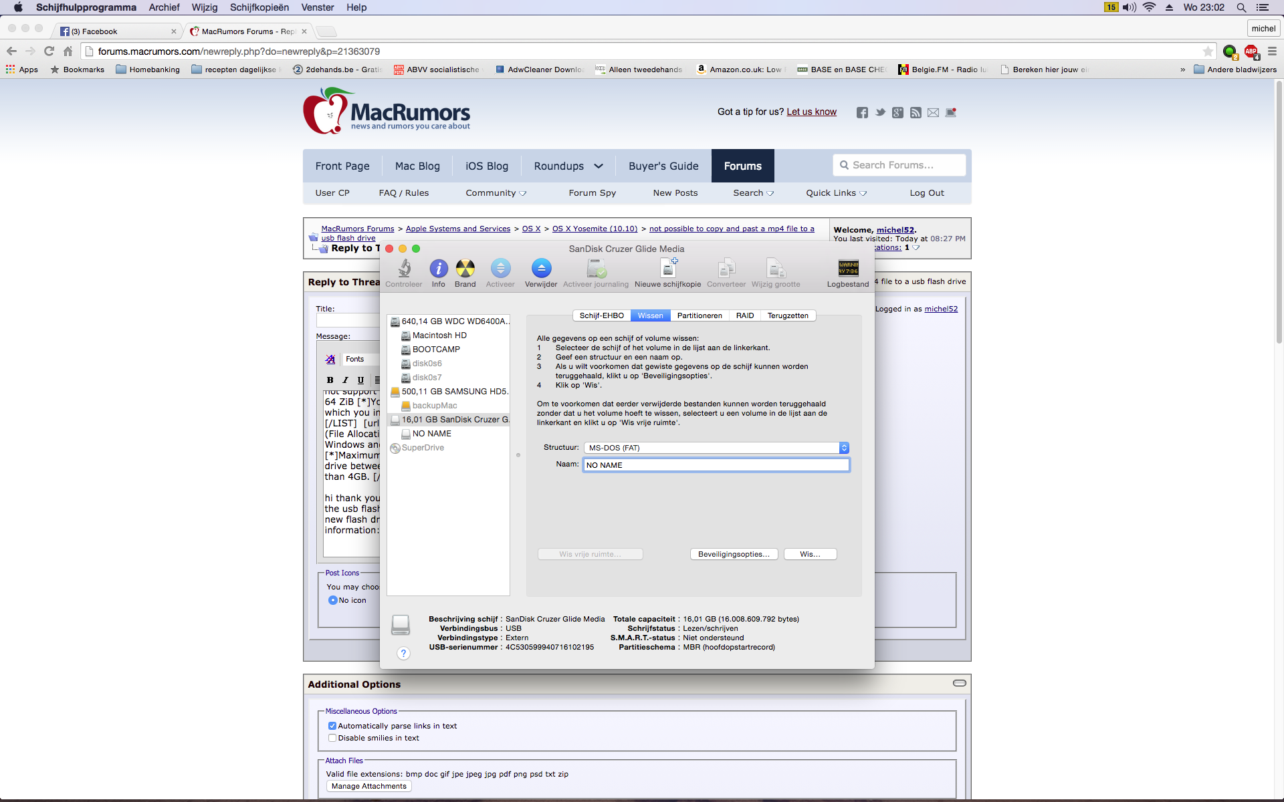Select the No icon radio button

coord(332,600)
